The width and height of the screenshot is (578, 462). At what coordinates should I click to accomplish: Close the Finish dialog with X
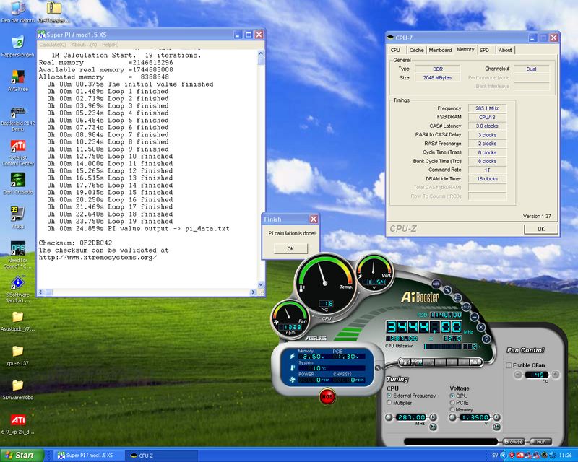tap(314, 219)
